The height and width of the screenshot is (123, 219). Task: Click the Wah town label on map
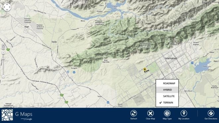pos(27,27)
